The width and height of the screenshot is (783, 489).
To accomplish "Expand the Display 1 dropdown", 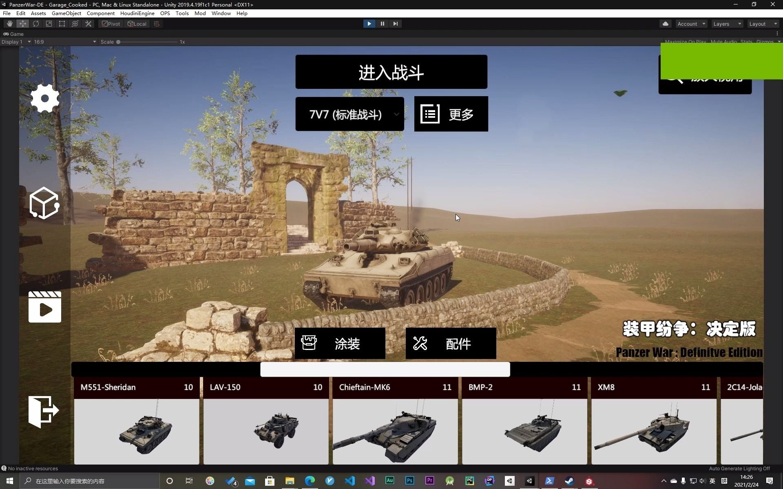I will [16, 42].
